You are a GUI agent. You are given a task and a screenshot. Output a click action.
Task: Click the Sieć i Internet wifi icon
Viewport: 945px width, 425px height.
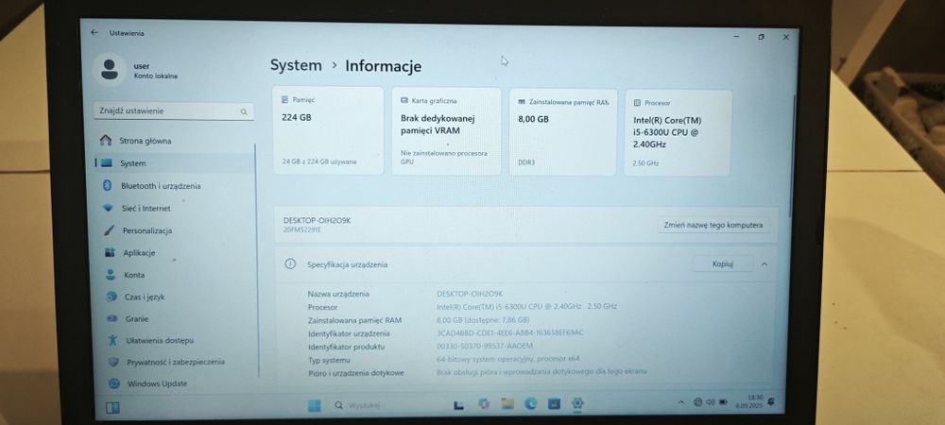tap(108, 209)
